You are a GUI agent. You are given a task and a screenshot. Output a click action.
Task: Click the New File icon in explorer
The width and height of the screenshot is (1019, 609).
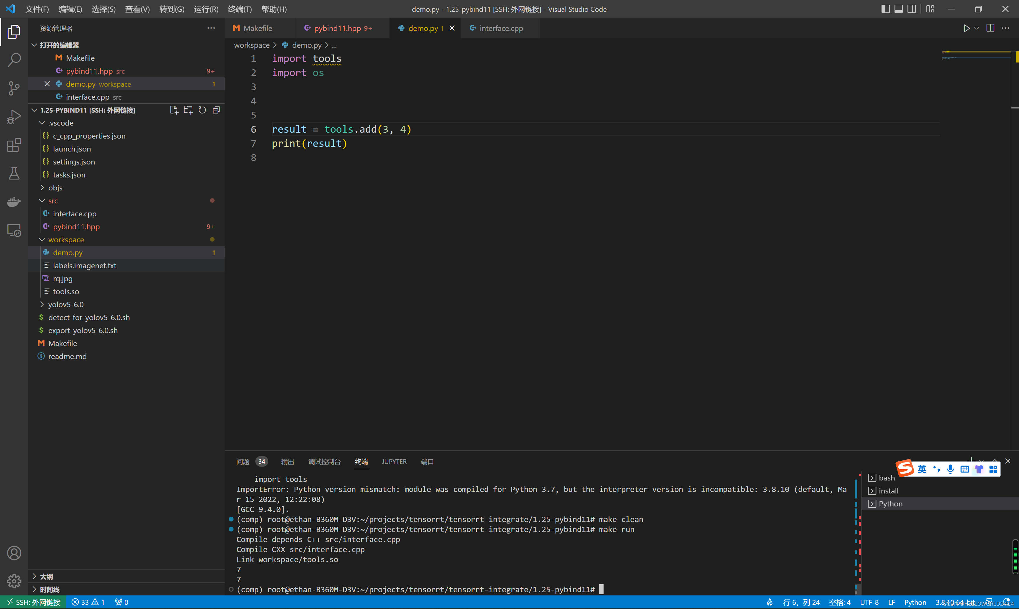pyautogui.click(x=174, y=110)
